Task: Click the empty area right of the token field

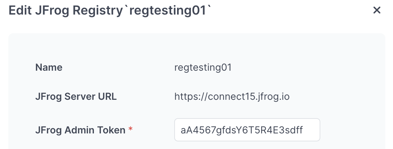Action: click(352, 130)
